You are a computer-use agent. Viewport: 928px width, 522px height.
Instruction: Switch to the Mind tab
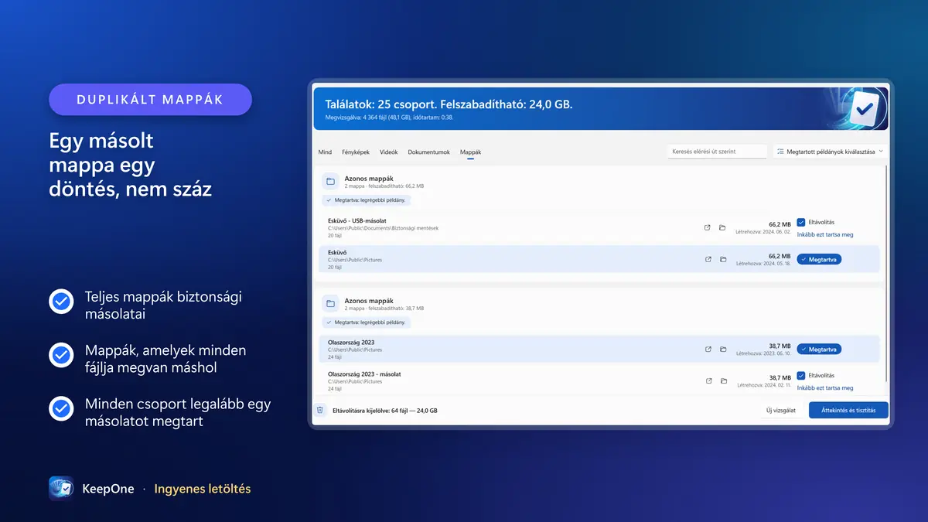[x=325, y=152]
